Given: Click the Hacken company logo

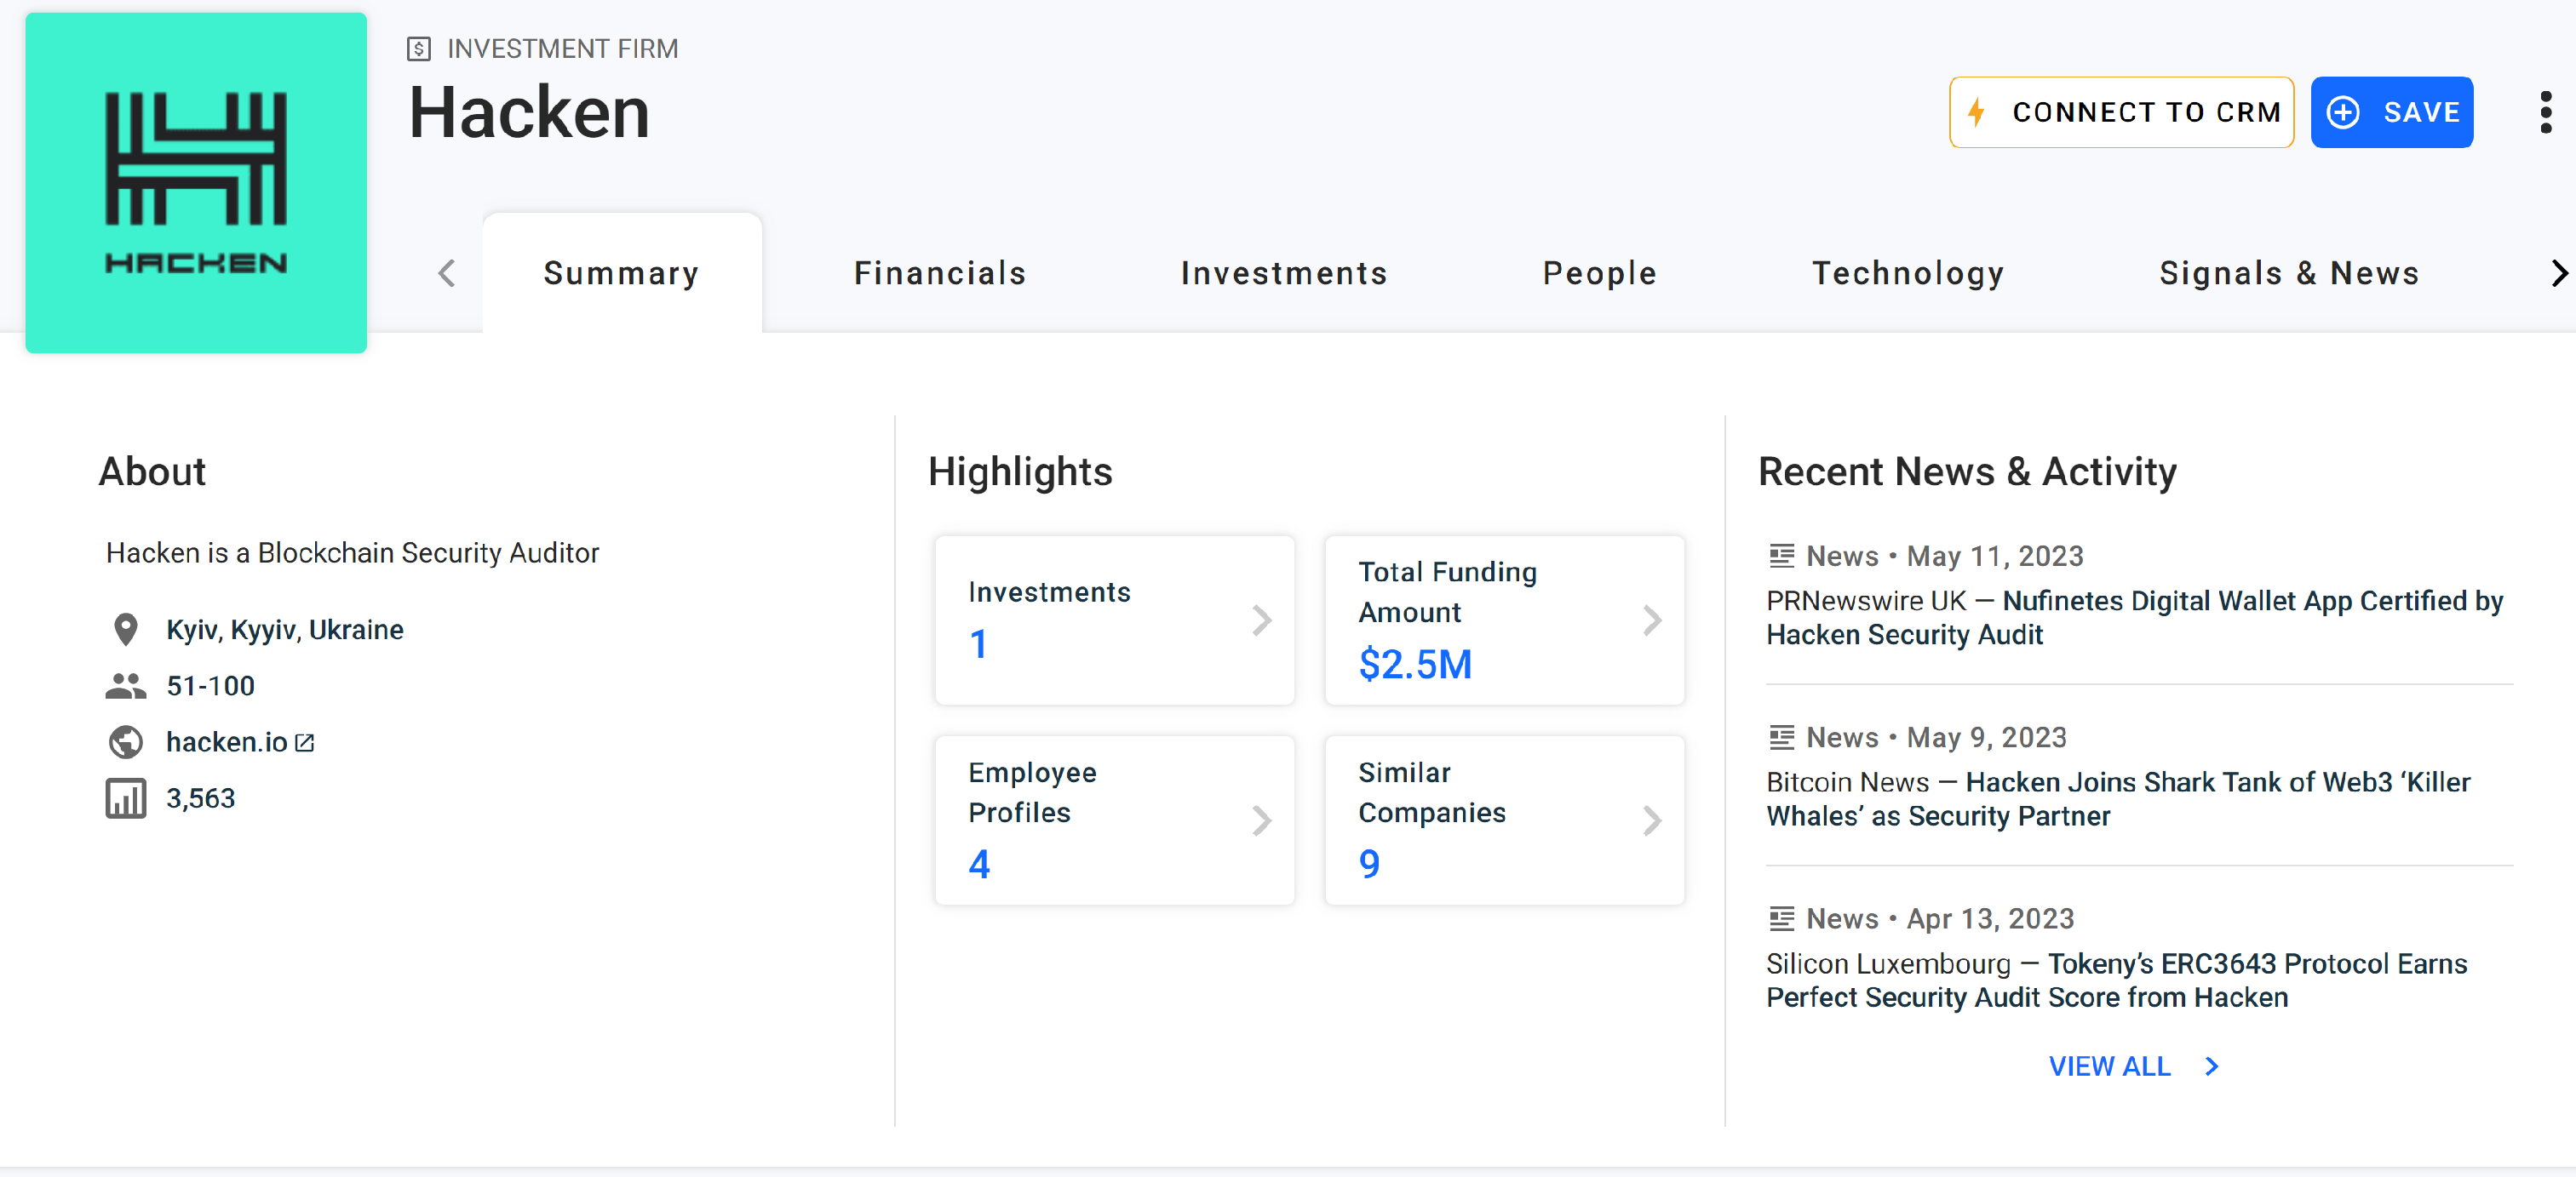Looking at the screenshot, I should (196, 182).
